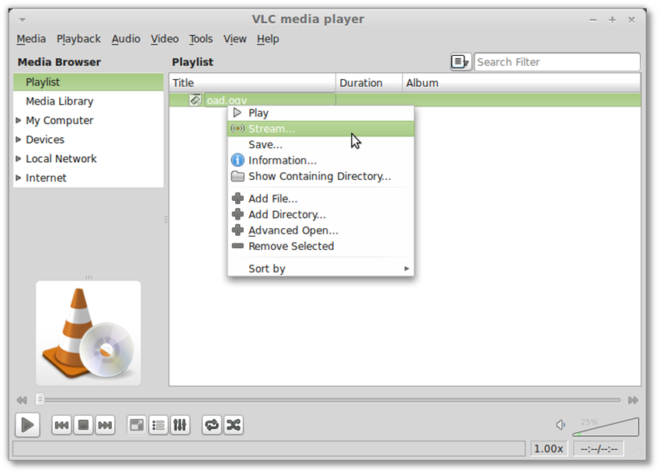Expand the My Computer tree node

tap(18, 120)
